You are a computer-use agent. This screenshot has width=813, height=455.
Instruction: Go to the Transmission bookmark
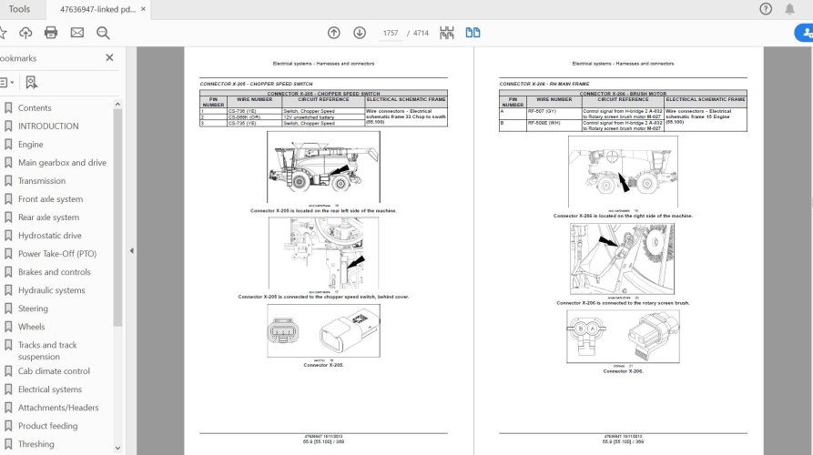[x=42, y=181]
